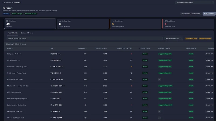
Task: Switch to the Demand Trends tab
Action: point(27,33)
